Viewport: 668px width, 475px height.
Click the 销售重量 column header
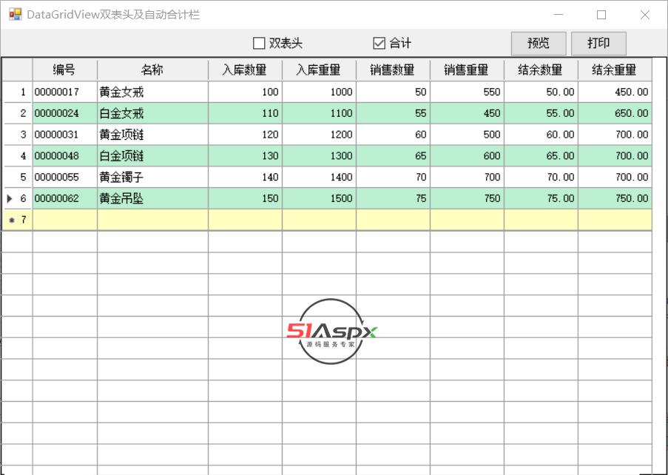click(467, 70)
